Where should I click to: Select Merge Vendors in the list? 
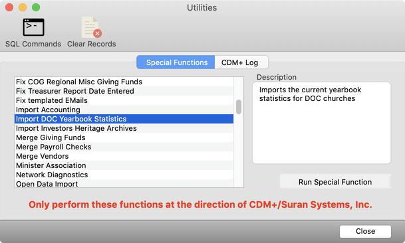pyautogui.click(x=124, y=156)
